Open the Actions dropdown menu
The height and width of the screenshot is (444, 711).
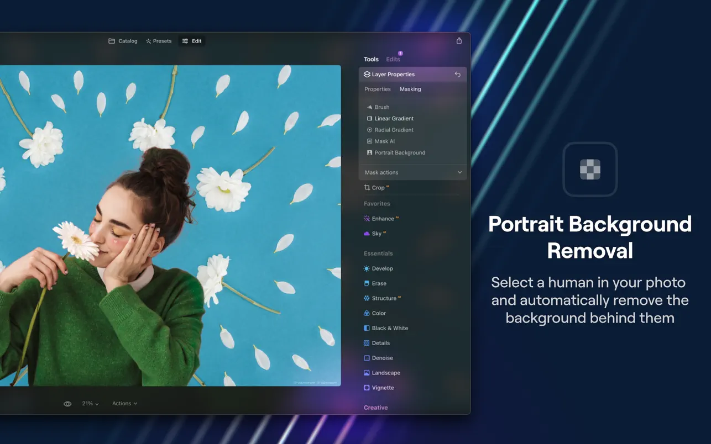[124, 404]
